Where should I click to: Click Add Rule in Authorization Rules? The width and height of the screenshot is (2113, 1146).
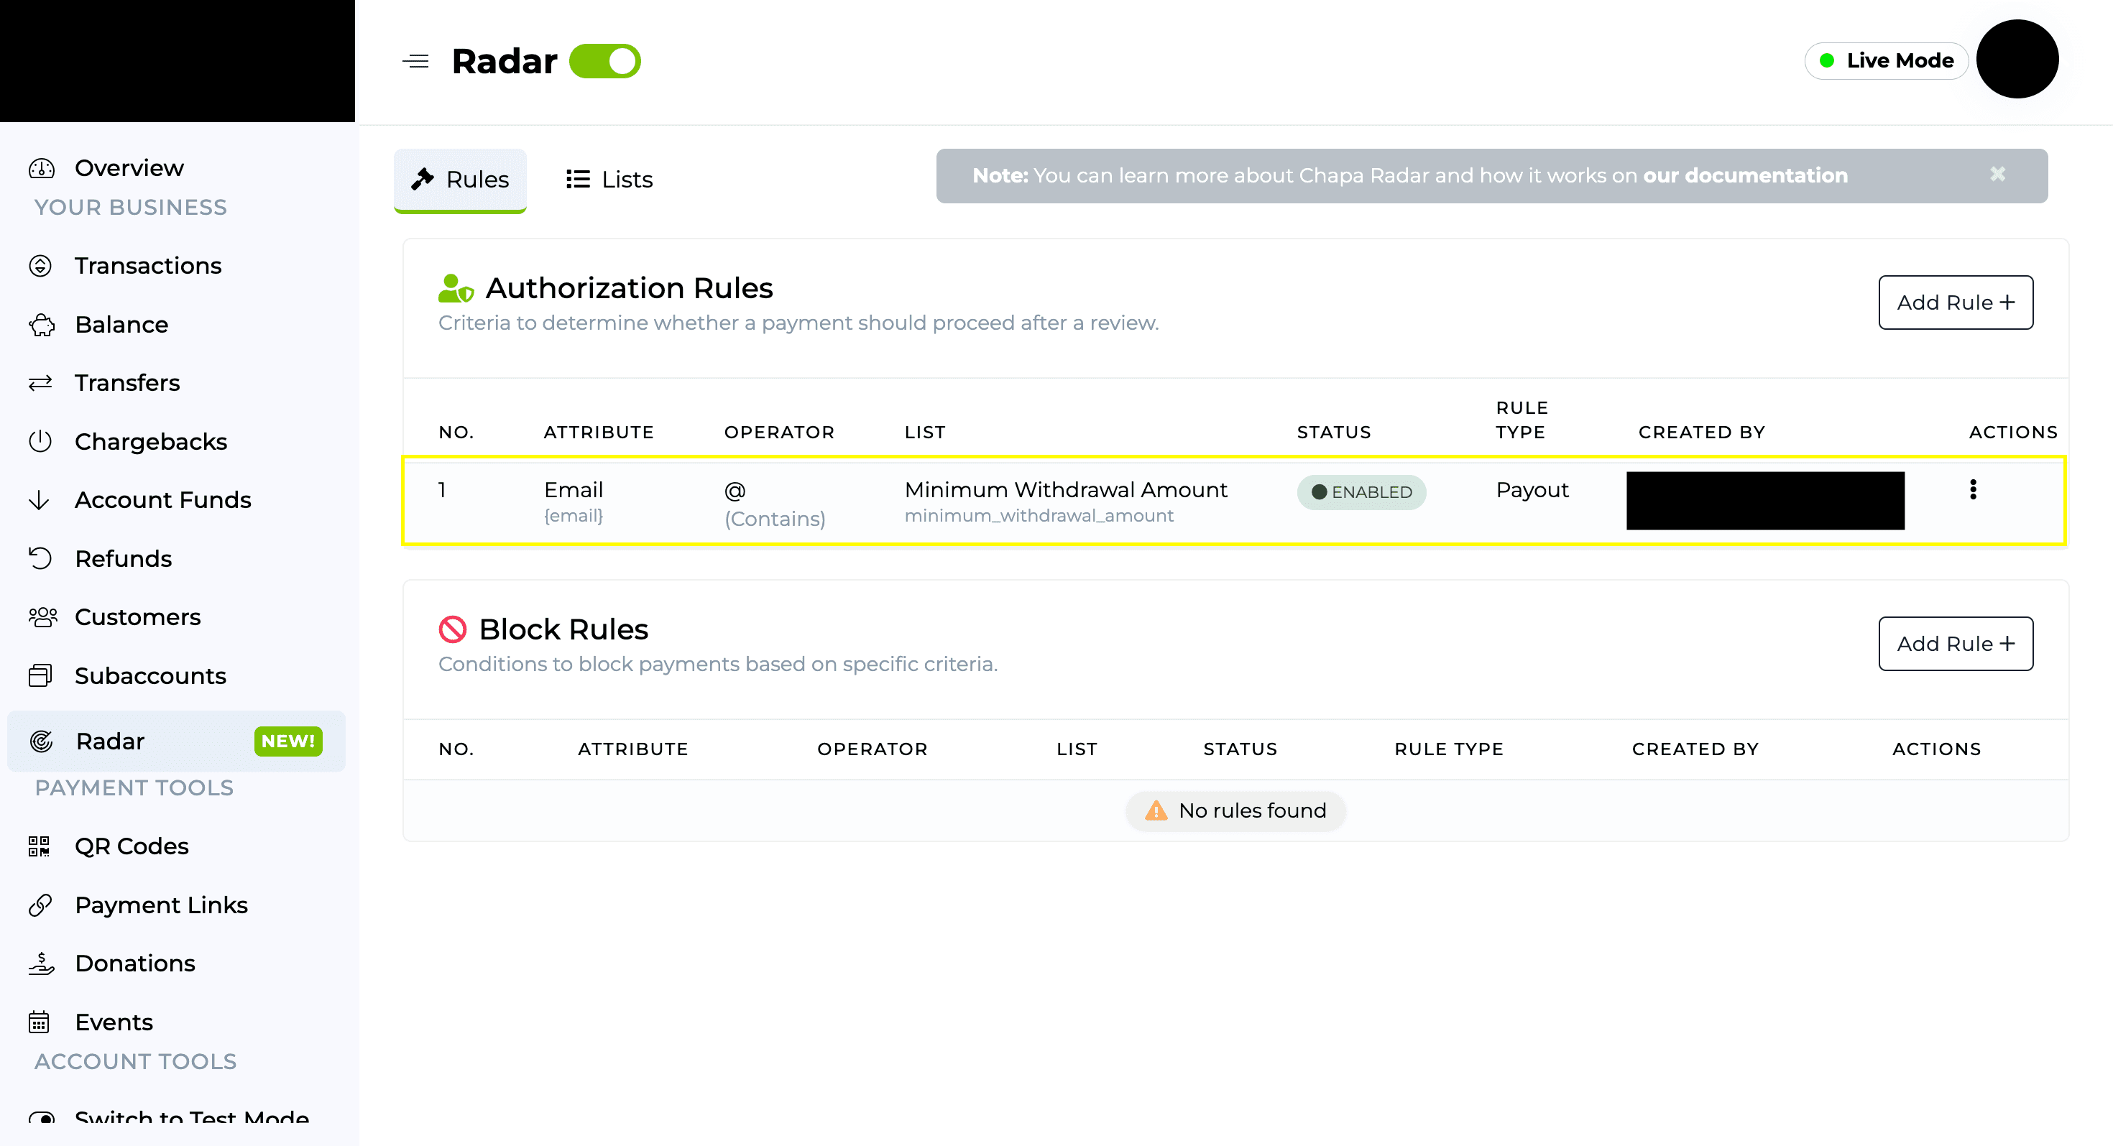coord(1956,302)
